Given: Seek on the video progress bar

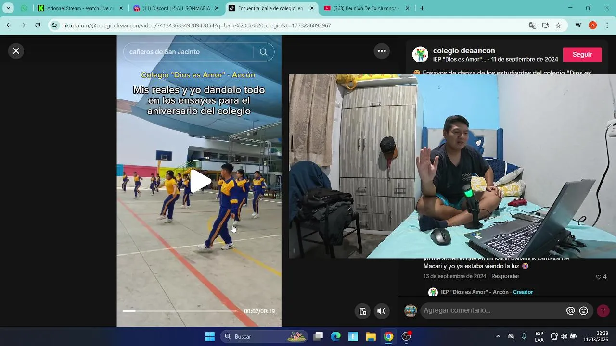Looking at the screenshot, I should (x=180, y=311).
